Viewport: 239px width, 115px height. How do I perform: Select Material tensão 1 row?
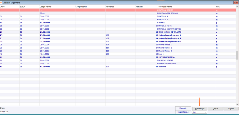click(x=118, y=45)
